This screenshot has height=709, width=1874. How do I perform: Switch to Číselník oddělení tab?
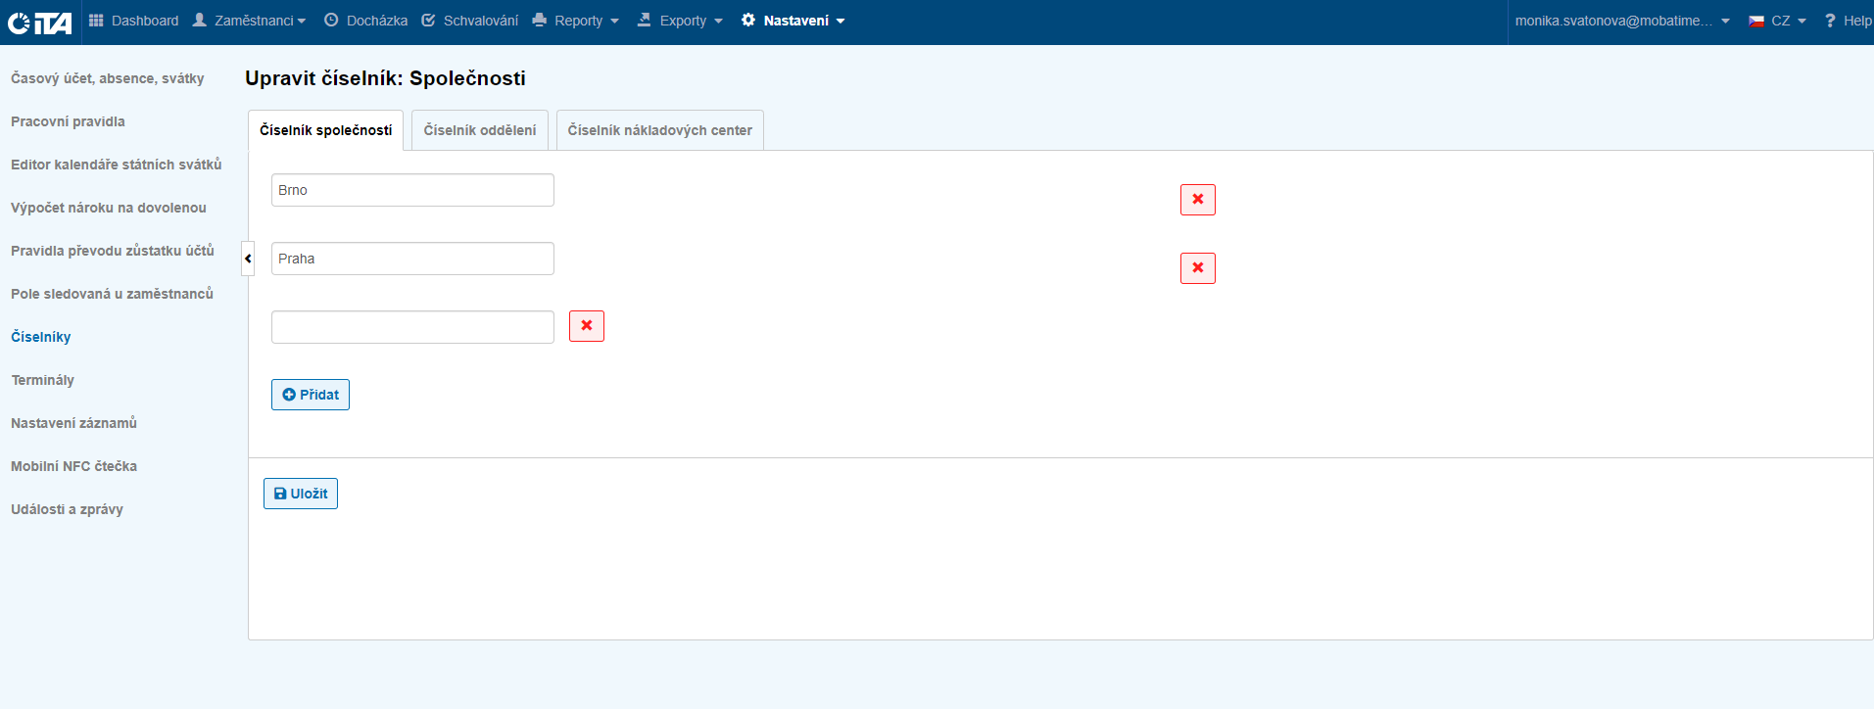click(479, 130)
